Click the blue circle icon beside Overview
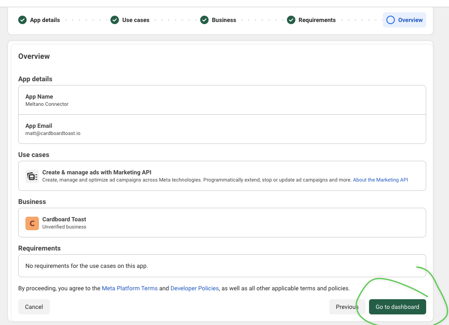The width and height of the screenshot is (449, 325). click(391, 20)
